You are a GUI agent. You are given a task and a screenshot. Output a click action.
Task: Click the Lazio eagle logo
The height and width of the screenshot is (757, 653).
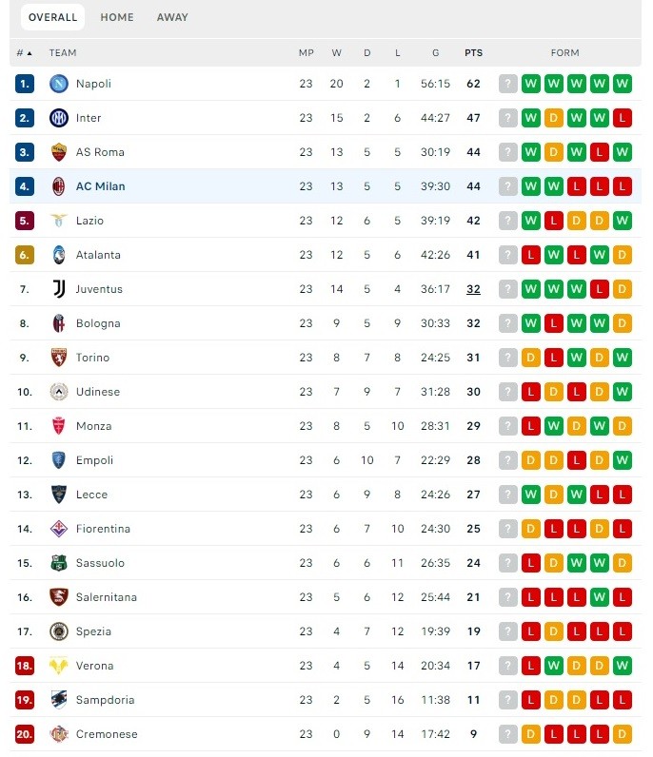[x=59, y=221]
